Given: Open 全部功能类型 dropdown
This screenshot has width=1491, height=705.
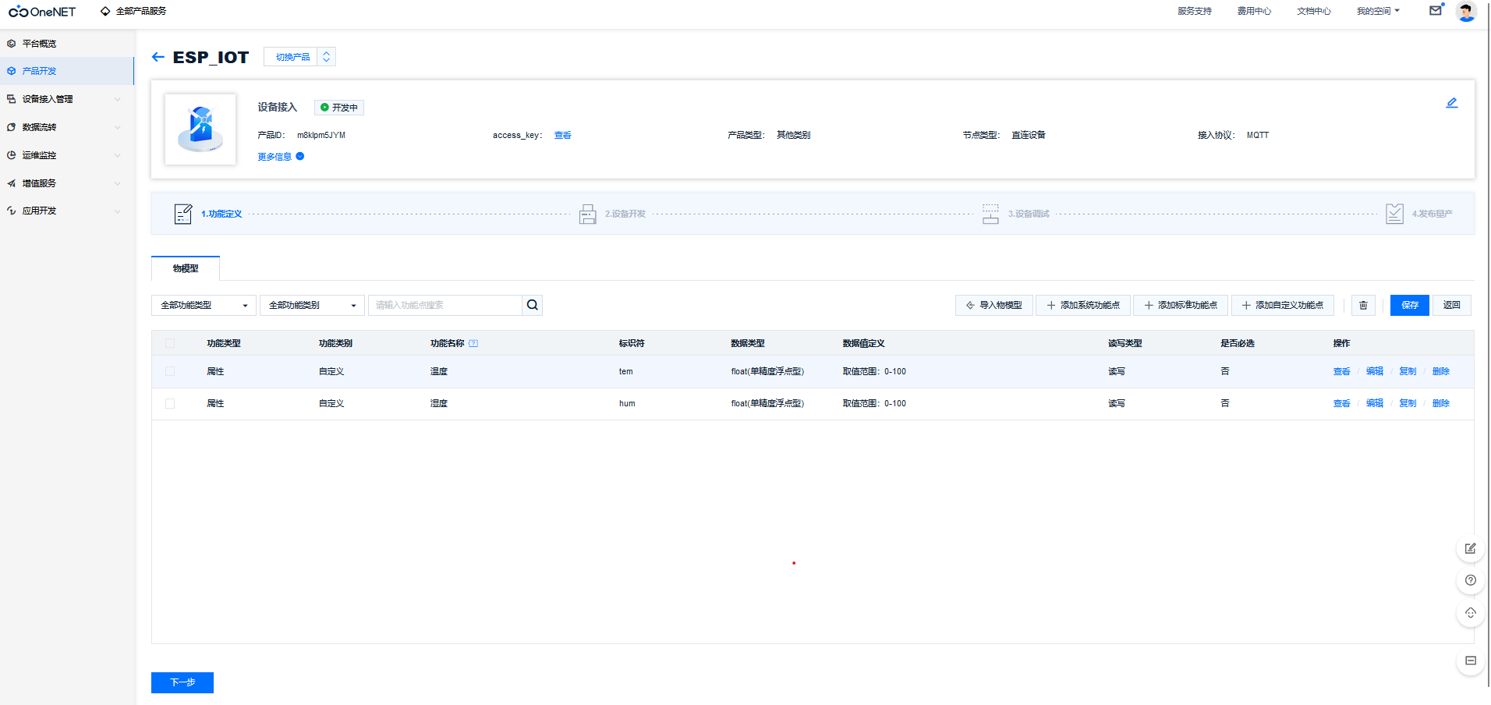Looking at the screenshot, I should point(204,305).
